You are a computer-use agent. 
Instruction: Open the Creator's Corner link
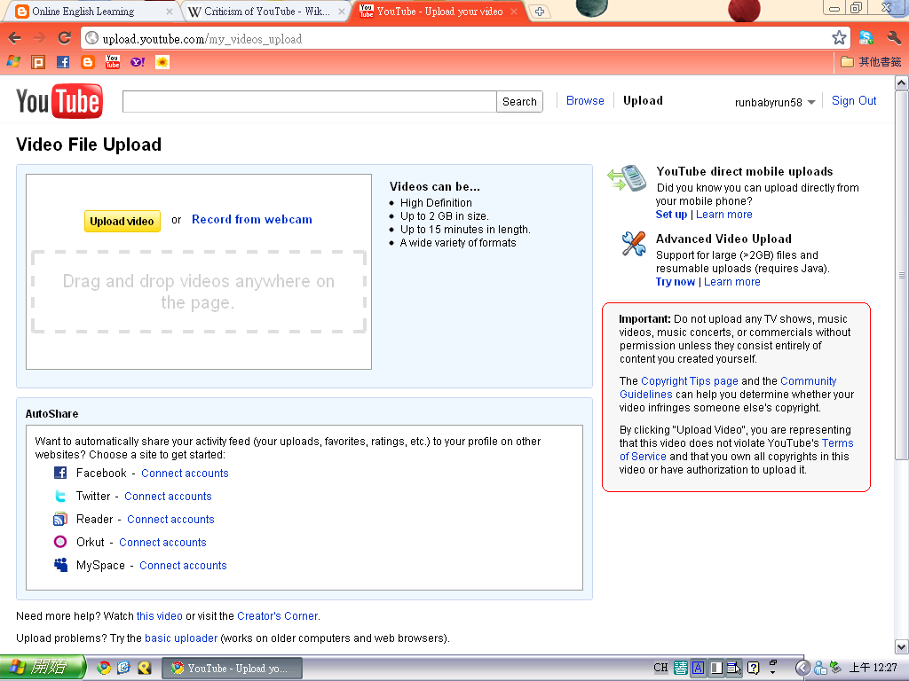[x=277, y=616]
